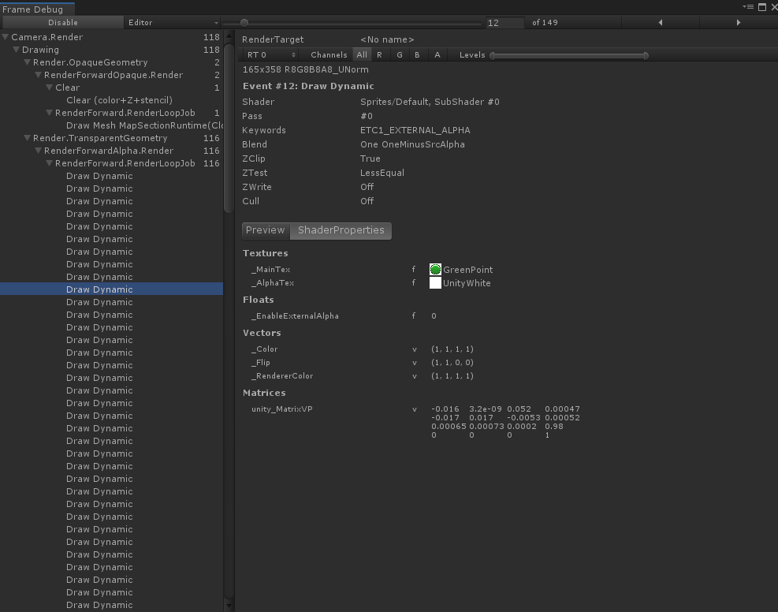Screen dimensions: 778x612
Task: Click the UnityWhite texture thumbnail
Action: pos(434,282)
